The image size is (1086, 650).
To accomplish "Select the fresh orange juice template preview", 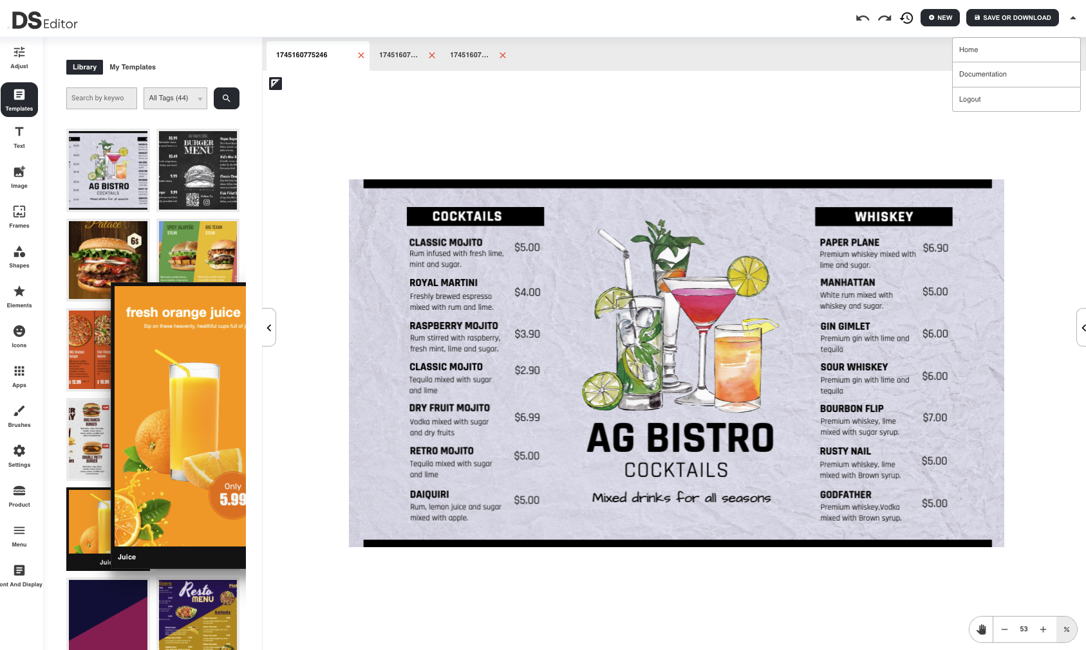I will tap(180, 424).
